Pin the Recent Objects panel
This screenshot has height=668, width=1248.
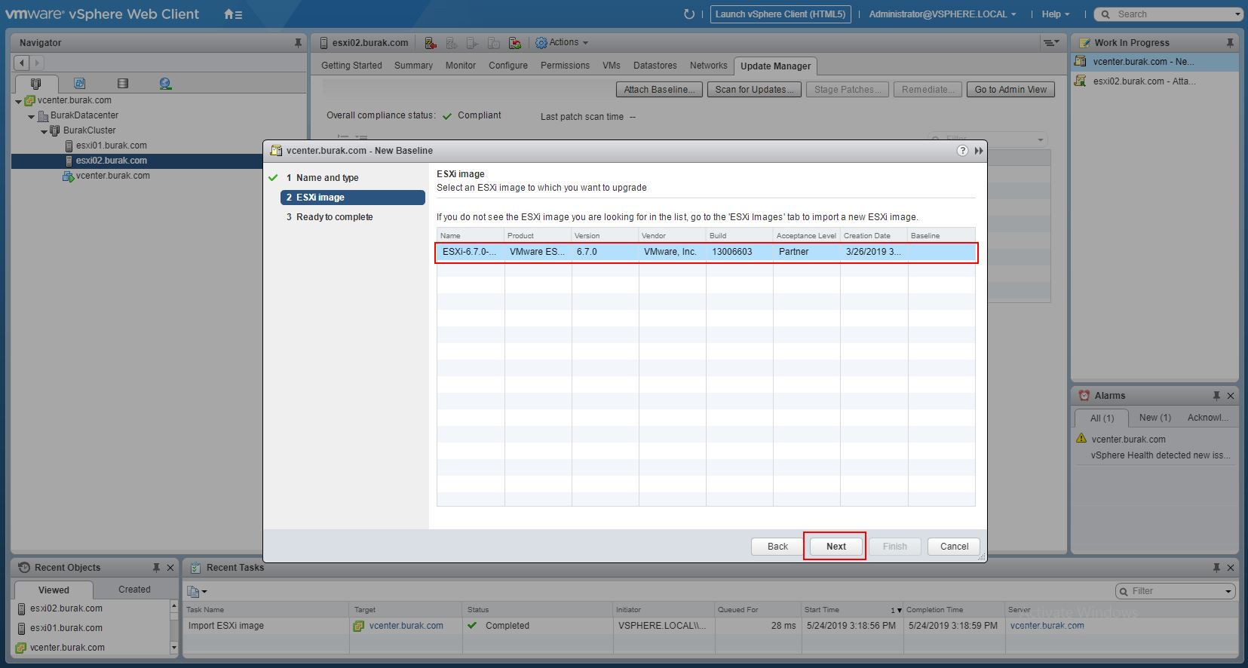click(x=156, y=568)
